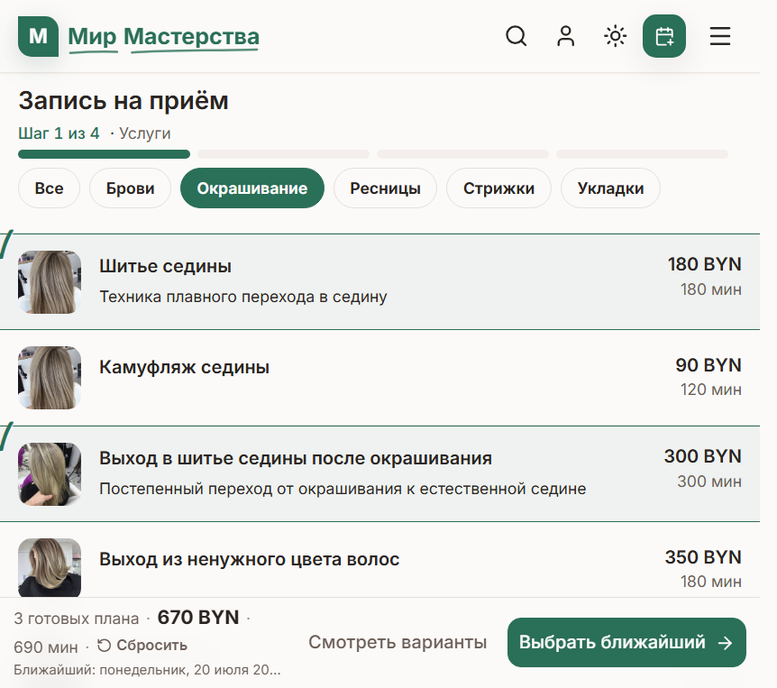Screen dimensions: 777x688
Task: Select the Все filter tab
Action: pyautogui.click(x=49, y=188)
